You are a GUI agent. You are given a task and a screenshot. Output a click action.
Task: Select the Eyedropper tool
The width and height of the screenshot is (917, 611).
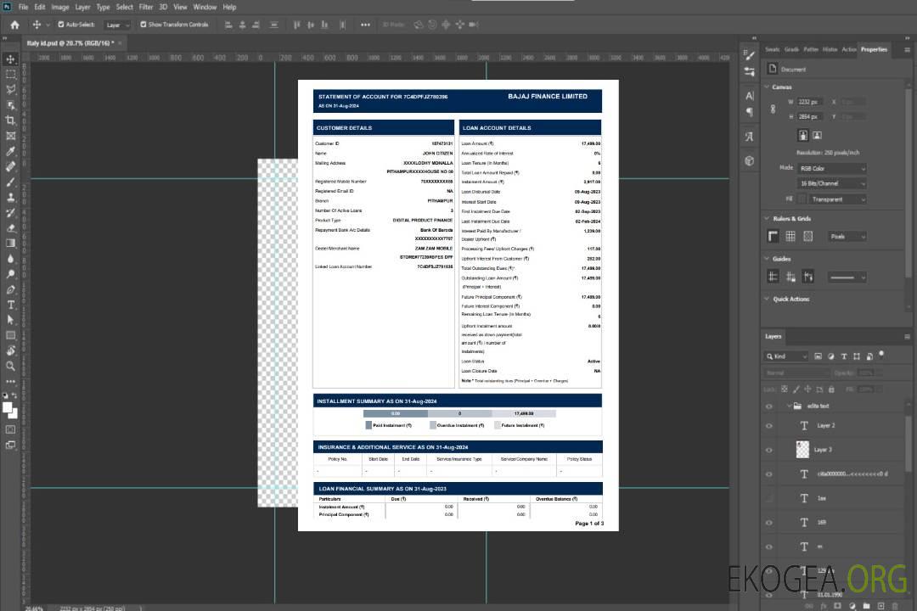pos(10,151)
